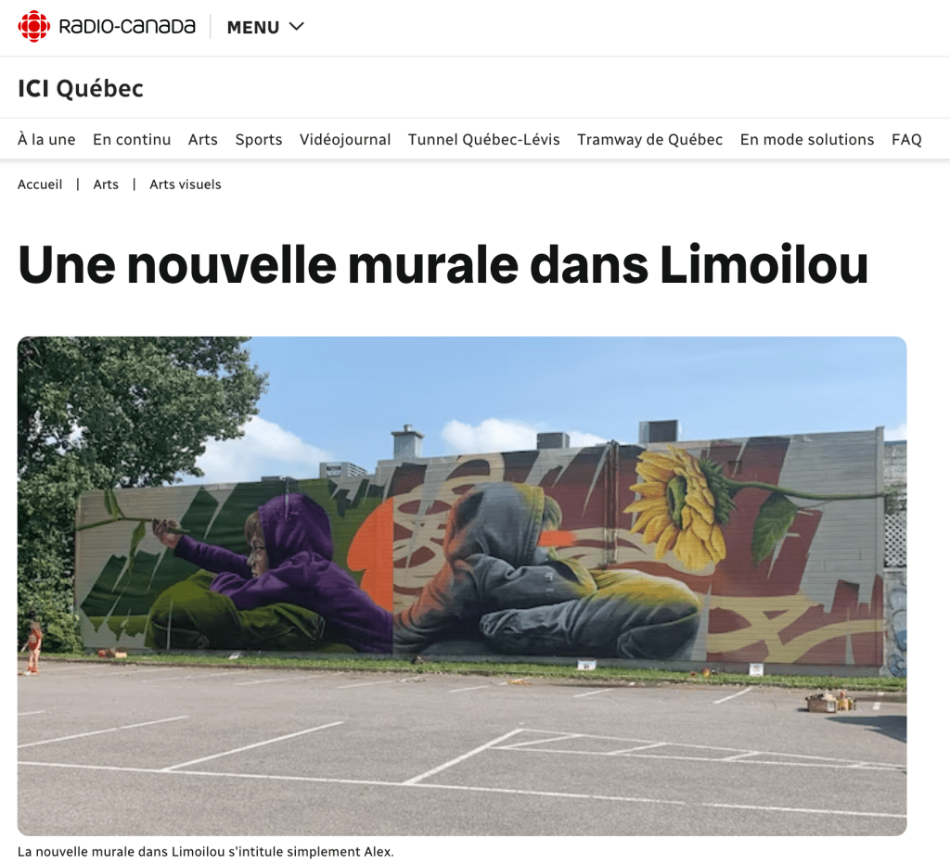950x864 pixels.
Task: Expand the chevron next to MENU
Action: (296, 27)
